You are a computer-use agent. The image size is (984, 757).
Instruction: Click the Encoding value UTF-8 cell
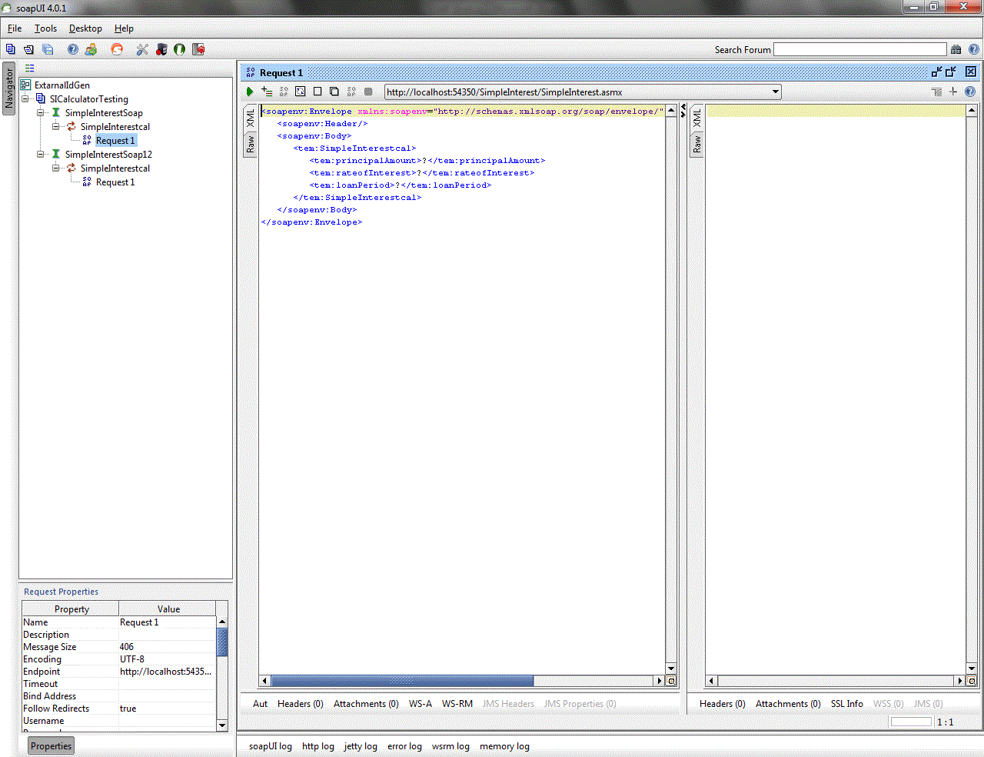tap(168, 659)
